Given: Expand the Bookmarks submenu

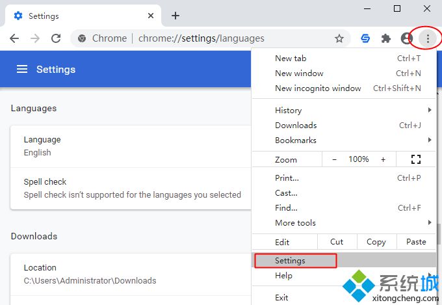Looking at the screenshot, I should [344, 140].
